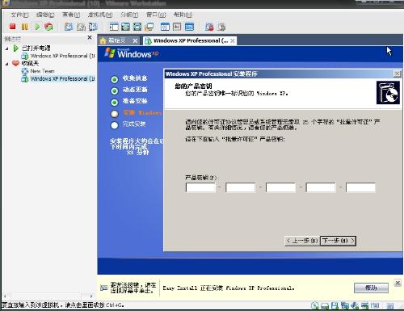The height and width of the screenshot is (311, 404).
Task: Click 上一步(B) back button in setup
Action: tap(302, 241)
